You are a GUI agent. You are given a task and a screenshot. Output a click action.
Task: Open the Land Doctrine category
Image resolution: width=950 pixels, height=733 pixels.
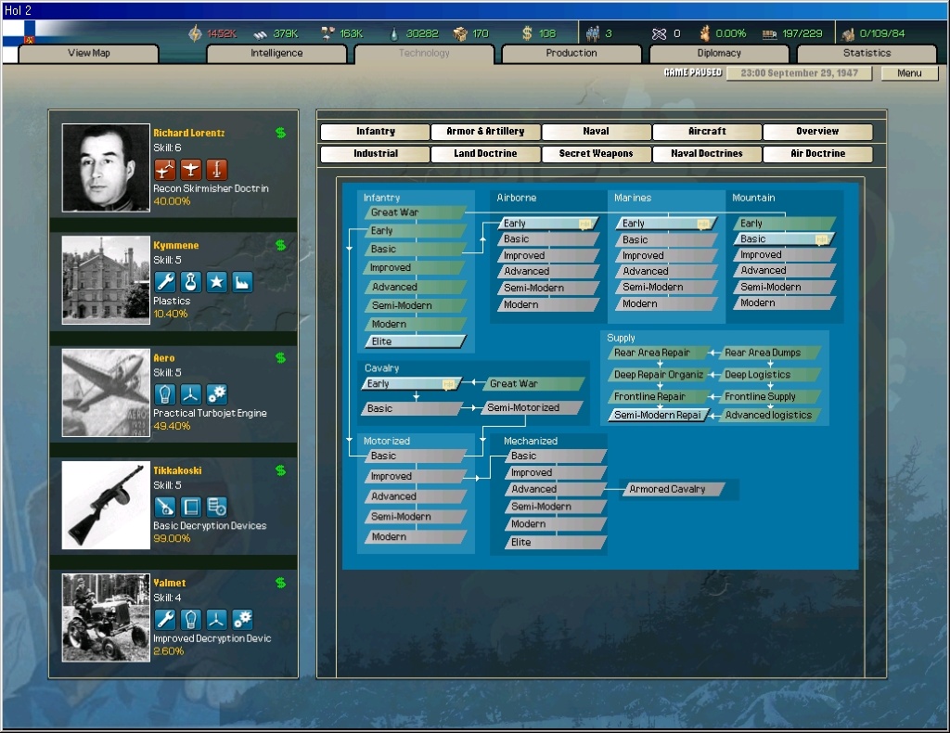coord(485,154)
